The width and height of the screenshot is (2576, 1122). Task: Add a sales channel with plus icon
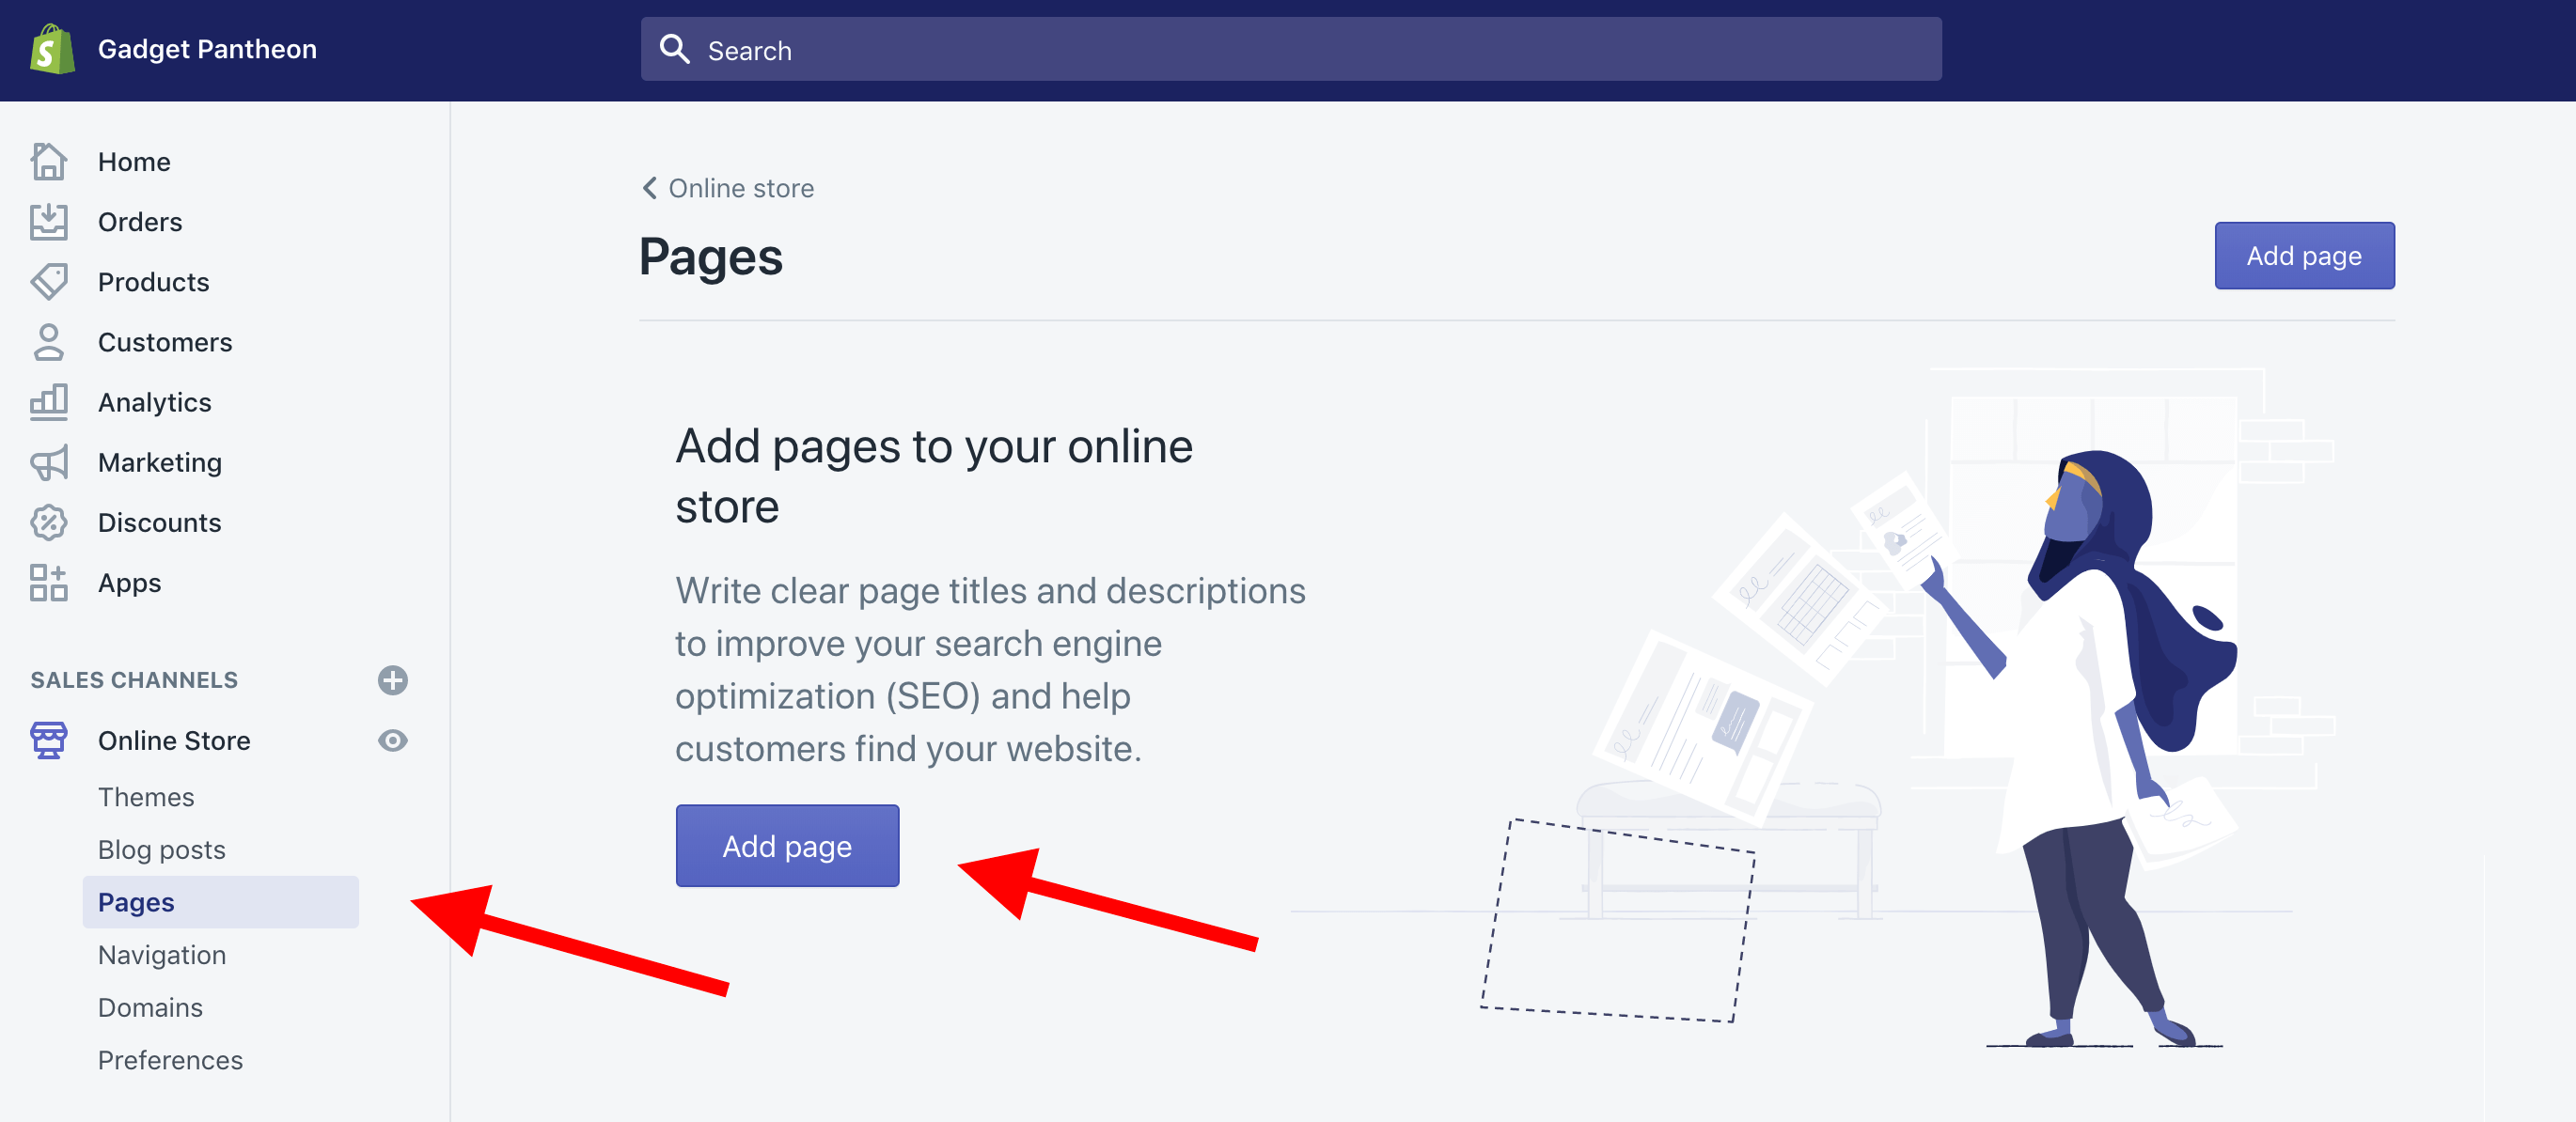pyautogui.click(x=392, y=680)
